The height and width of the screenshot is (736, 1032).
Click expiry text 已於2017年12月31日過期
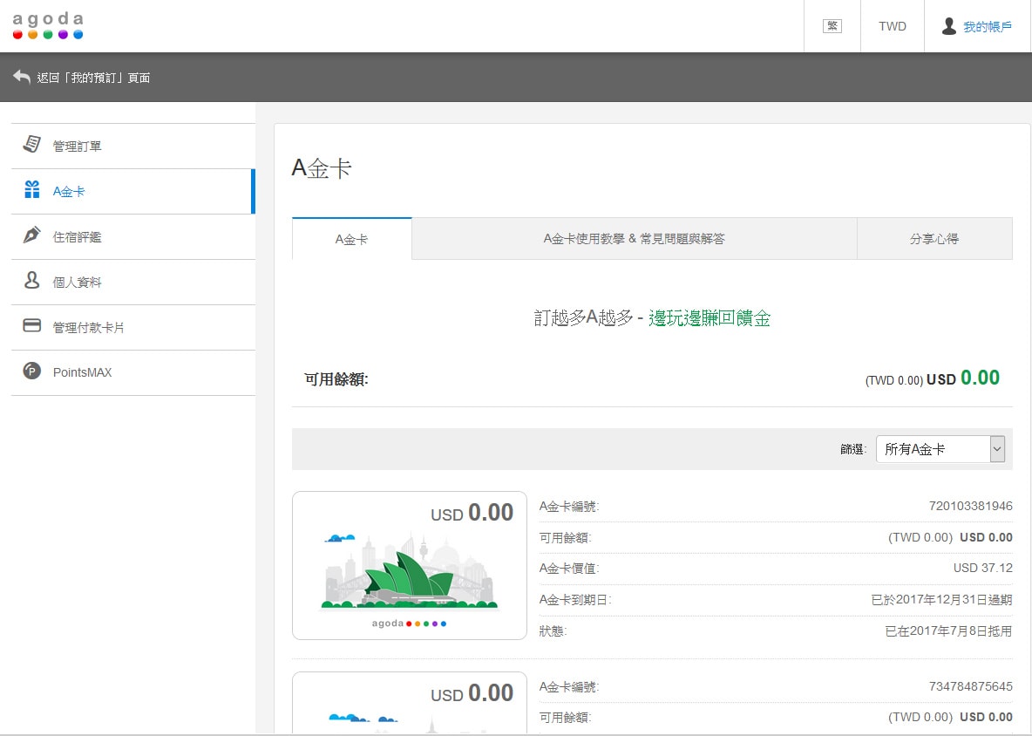point(941,600)
